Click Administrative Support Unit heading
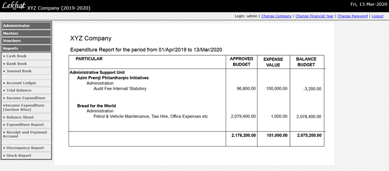389x171 pixels. tap(97, 72)
